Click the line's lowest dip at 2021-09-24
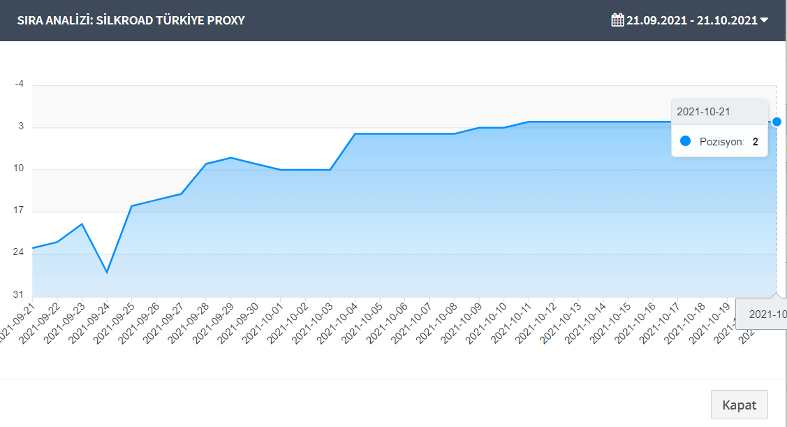The image size is (787, 427). 107,273
